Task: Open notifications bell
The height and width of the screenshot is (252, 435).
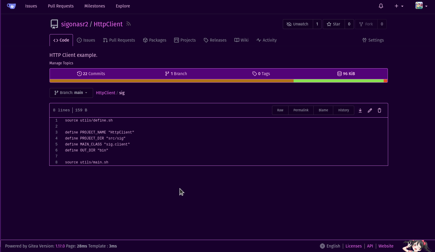Action: coord(381,6)
